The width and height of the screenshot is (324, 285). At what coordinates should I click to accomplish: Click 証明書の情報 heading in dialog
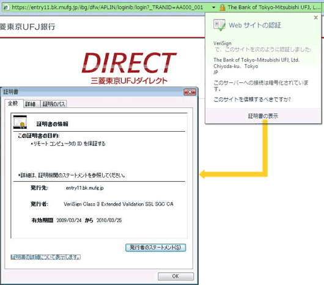click(x=53, y=124)
